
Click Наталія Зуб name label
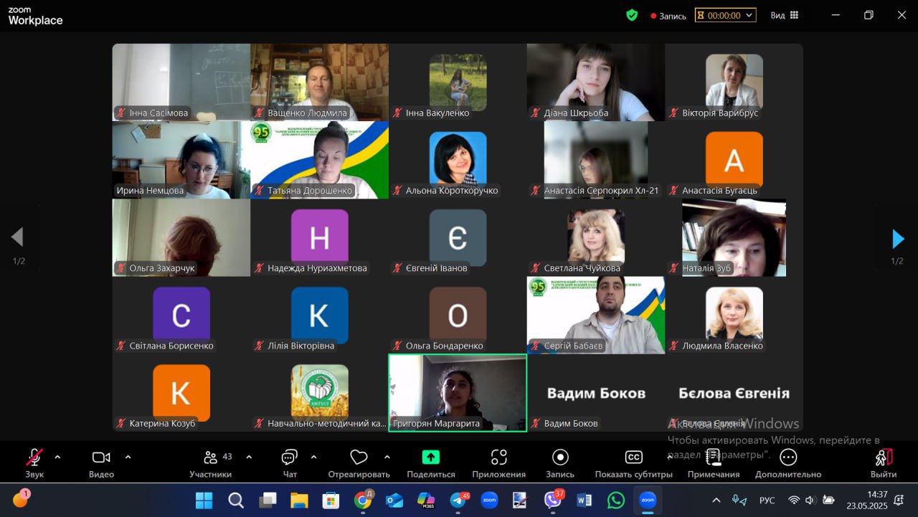pyautogui.click(x=706, y=268)
